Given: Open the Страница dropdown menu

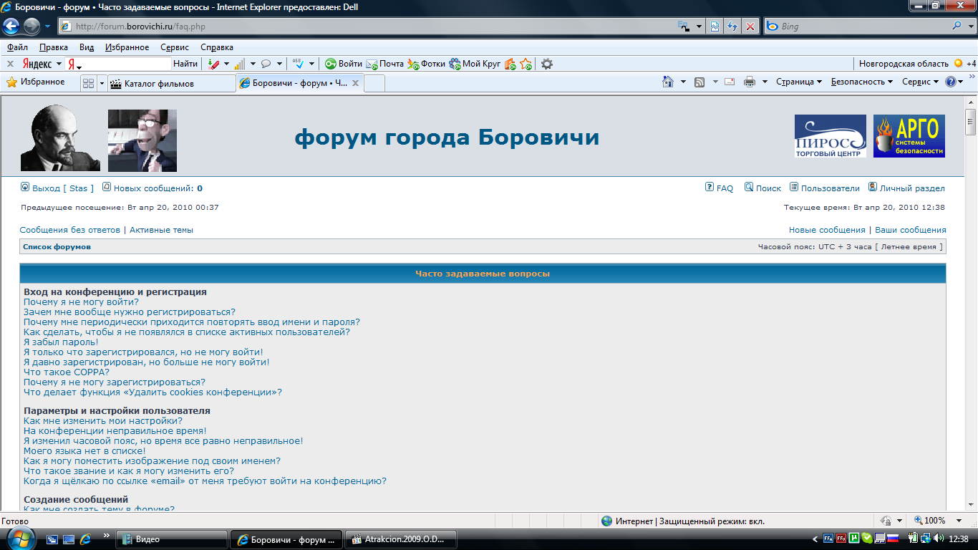Looking at the screenshot, I should (x=799, y=82).
